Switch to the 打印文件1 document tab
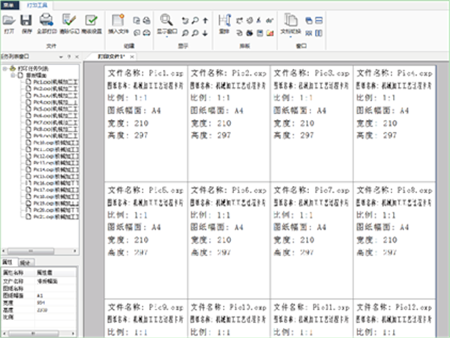The width and height of the screenshot is (450, 338). click(x=114, y=57)
